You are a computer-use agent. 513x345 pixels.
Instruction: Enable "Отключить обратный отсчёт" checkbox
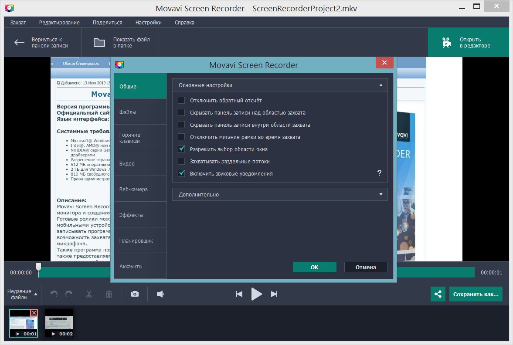click(181, 101)
